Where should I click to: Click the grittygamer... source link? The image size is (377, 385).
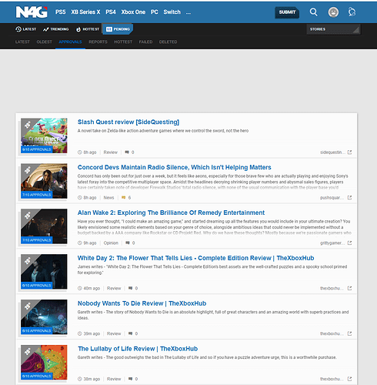coord(332,243)
